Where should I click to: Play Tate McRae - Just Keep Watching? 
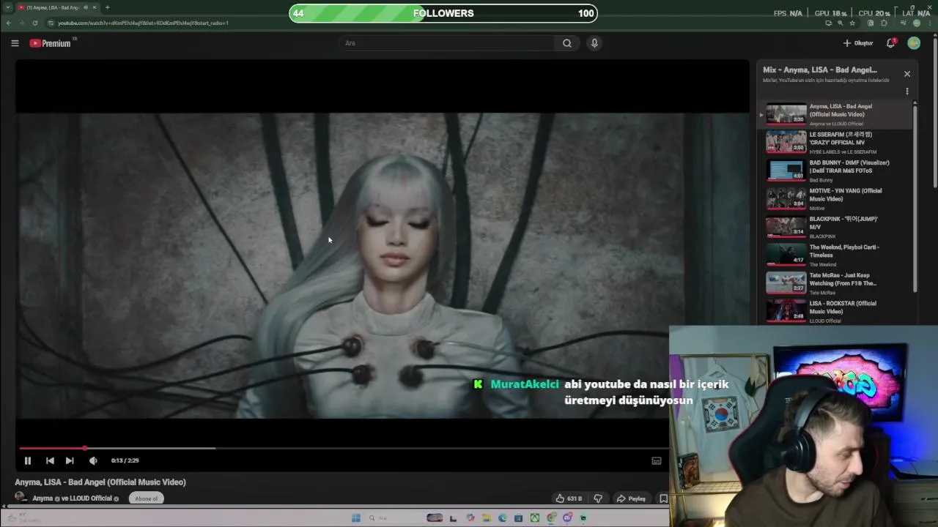(x=835, y=283)
